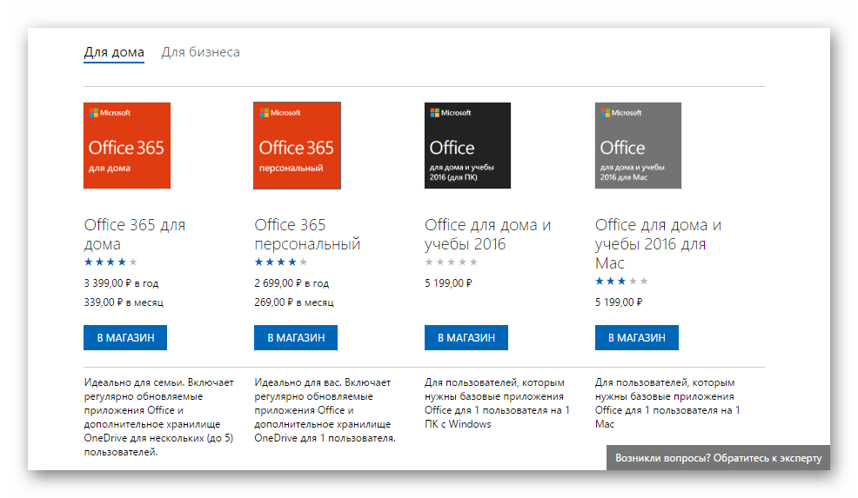Screen dimensions: 858x498
Task: Click the star rating of Office 365 персональный
Action: (x=280, y=262)
